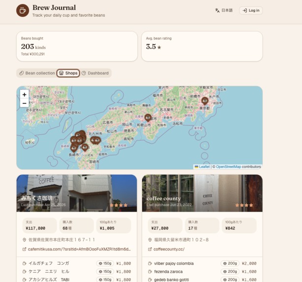
Task: Click the ¥842 per 100g stat
Action: point(239,225)
